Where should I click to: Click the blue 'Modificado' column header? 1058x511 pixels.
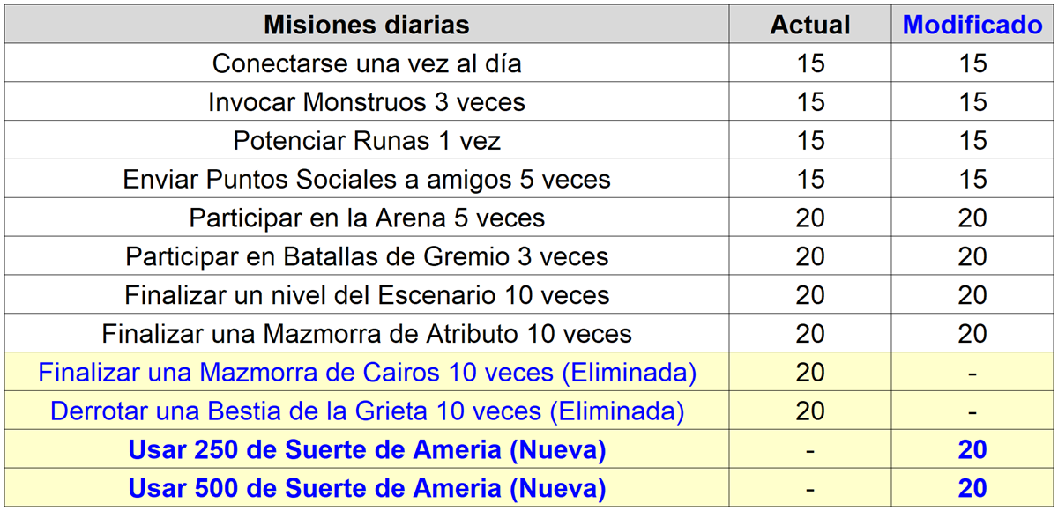pos(972,25)
